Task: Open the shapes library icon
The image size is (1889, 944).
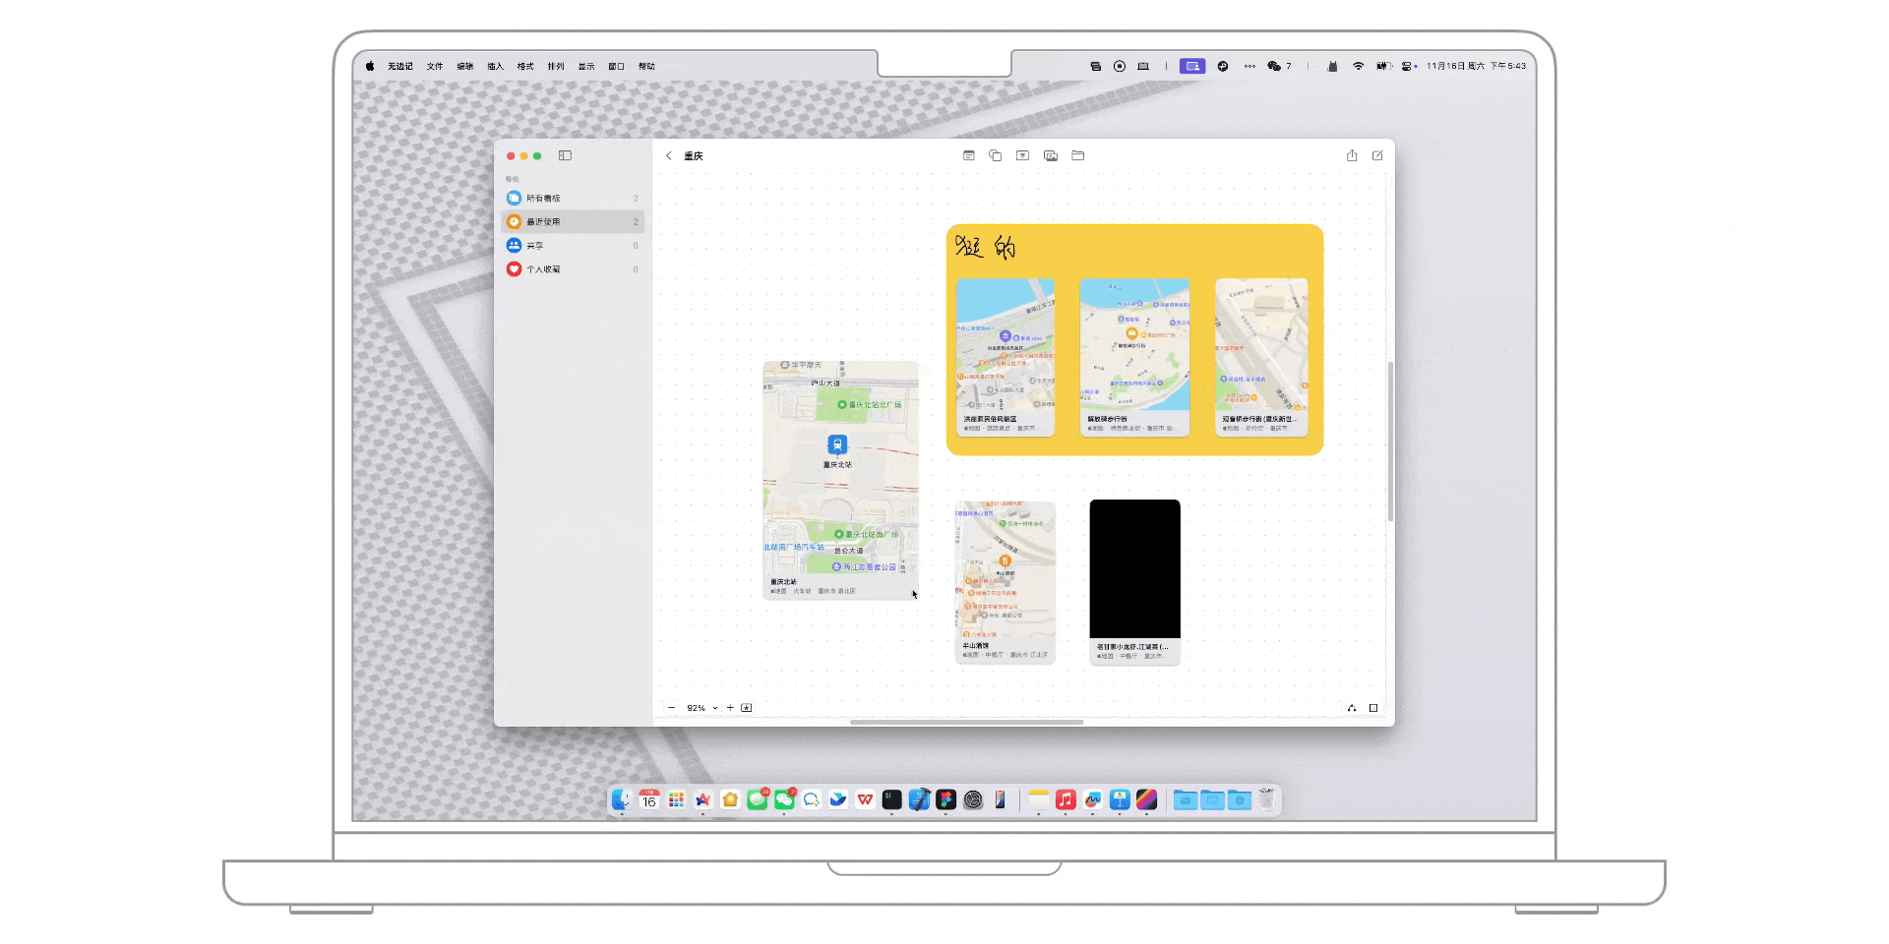Action: pyautogui.click(x=996, y=155)
